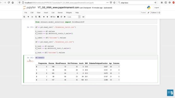Click the Age column header
Image resolution: width=175 pixels, height=98 pixels.
pyautogui.click(x=110, y=63)
